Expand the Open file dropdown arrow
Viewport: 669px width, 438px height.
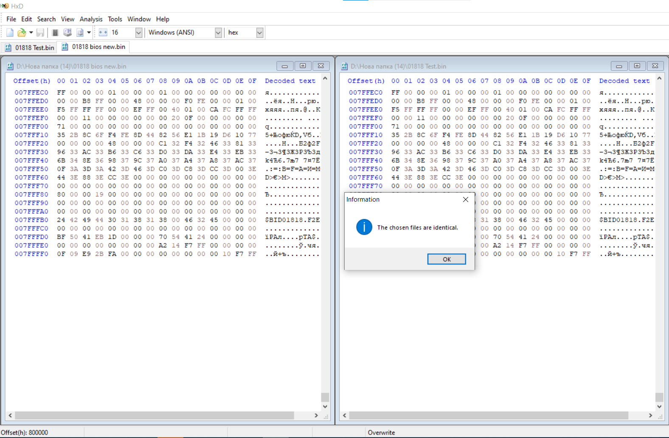click(x=31, y=33)
